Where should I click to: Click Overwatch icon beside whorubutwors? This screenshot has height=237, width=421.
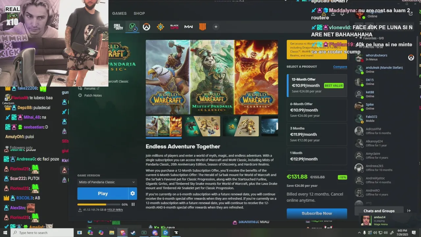click(411, 58)
